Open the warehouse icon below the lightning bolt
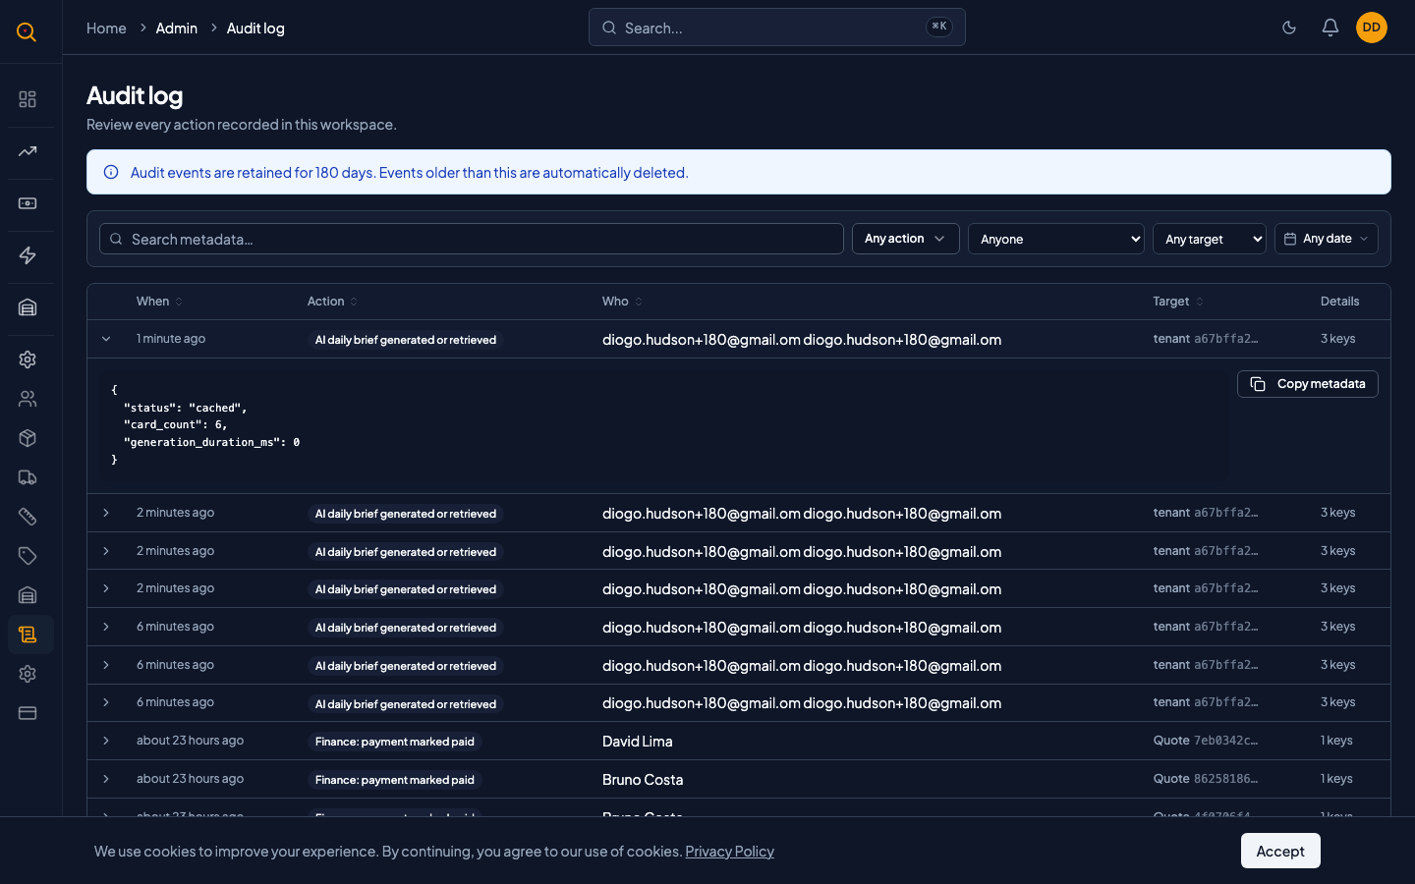The width and height of the screenshot is (1415, 884). 28,307
